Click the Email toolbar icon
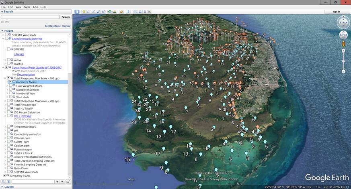The image size is (351, 189). 135,12
